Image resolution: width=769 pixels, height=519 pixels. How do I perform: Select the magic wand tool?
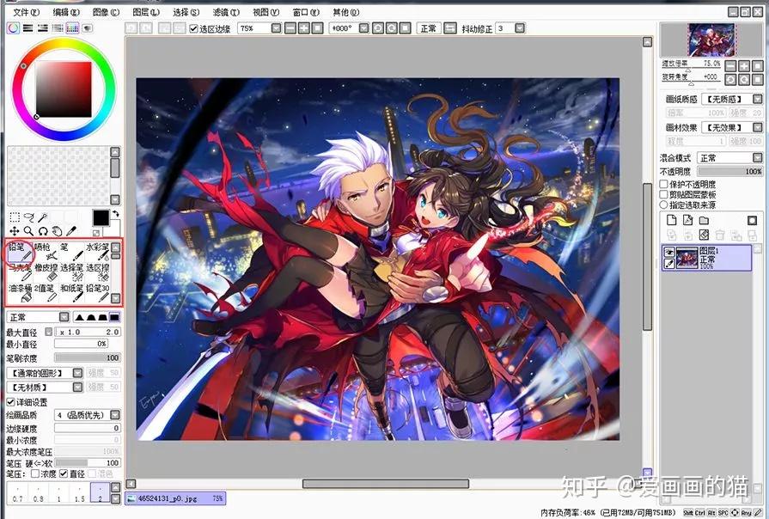tap(43, 217)
